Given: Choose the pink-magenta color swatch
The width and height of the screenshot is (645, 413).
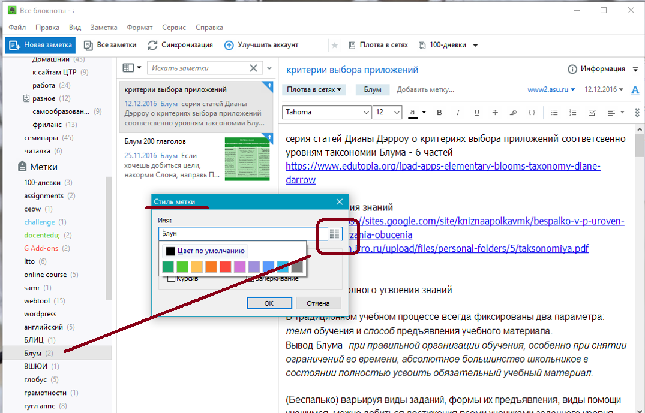Looking at the screenshot, I should [x=239, y=267].
